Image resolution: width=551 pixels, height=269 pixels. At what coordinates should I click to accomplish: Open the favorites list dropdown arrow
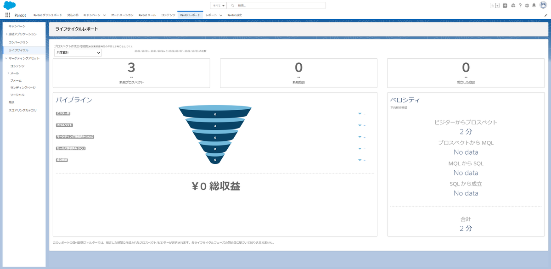(497, 6)
